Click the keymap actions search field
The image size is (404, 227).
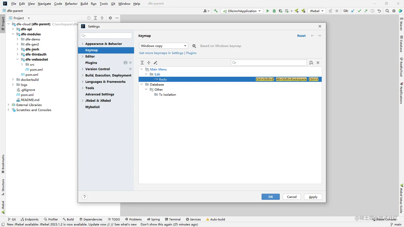(x=269, y=62)
